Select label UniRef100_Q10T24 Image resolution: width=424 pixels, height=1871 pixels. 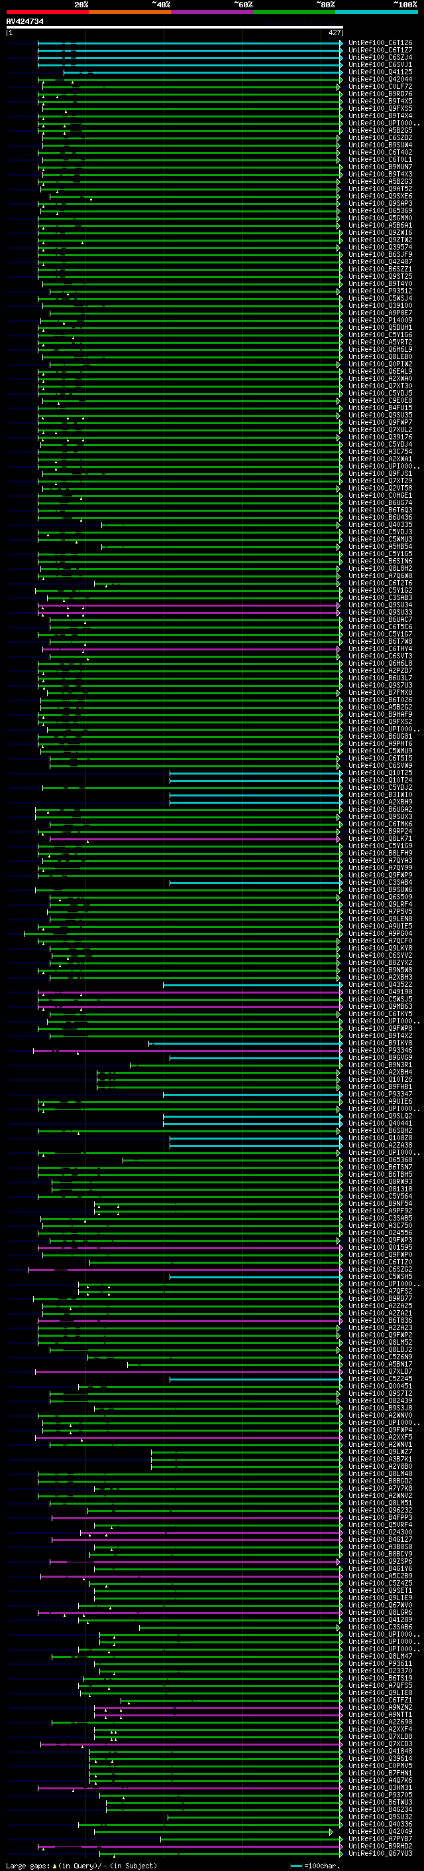click(380, 781)
